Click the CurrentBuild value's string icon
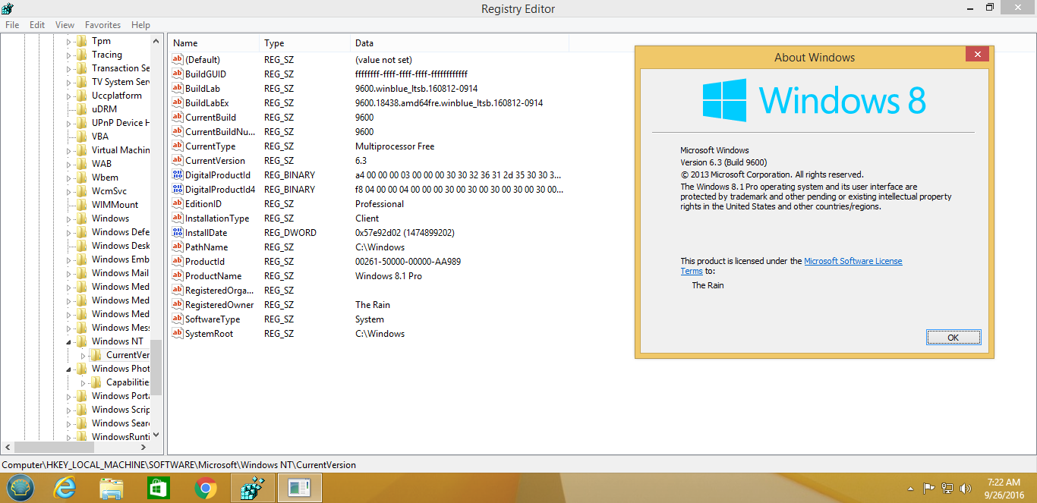The image size is (1037, 503). click(x=178, y=118)
